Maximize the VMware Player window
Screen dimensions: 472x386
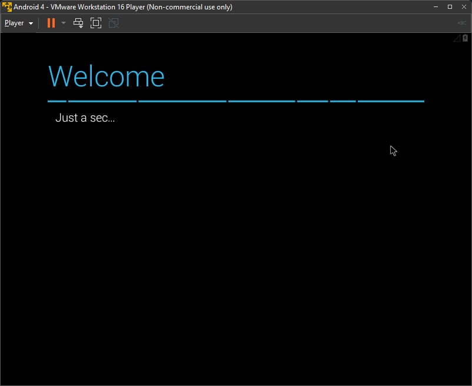click(x=450, y=6)
